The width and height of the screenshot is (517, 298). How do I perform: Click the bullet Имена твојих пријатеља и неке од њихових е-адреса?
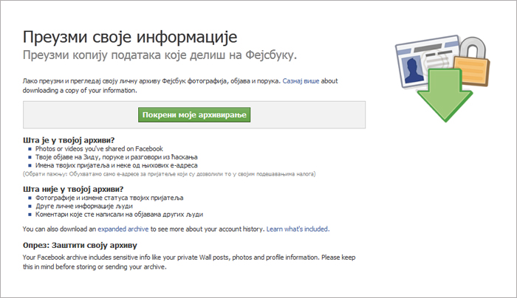pos(117,165)
